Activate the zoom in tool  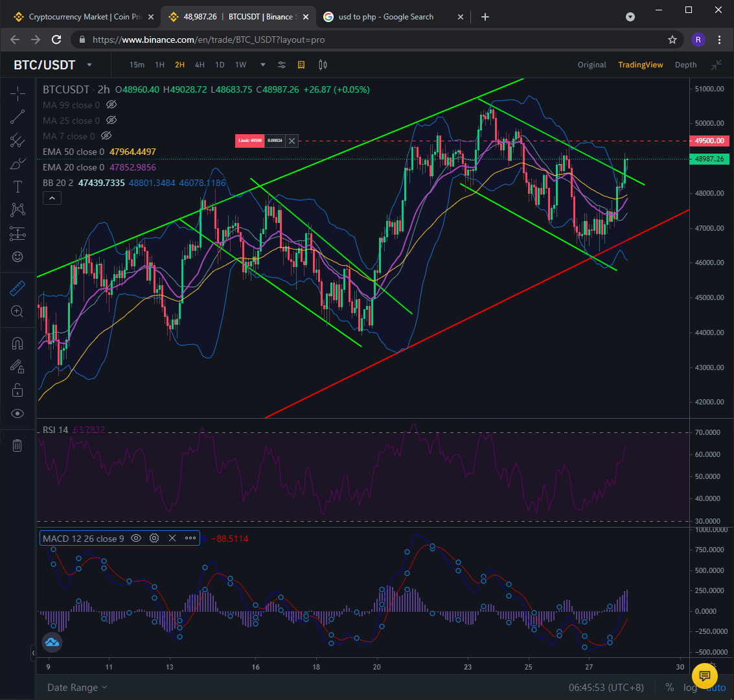pos(17,311)
